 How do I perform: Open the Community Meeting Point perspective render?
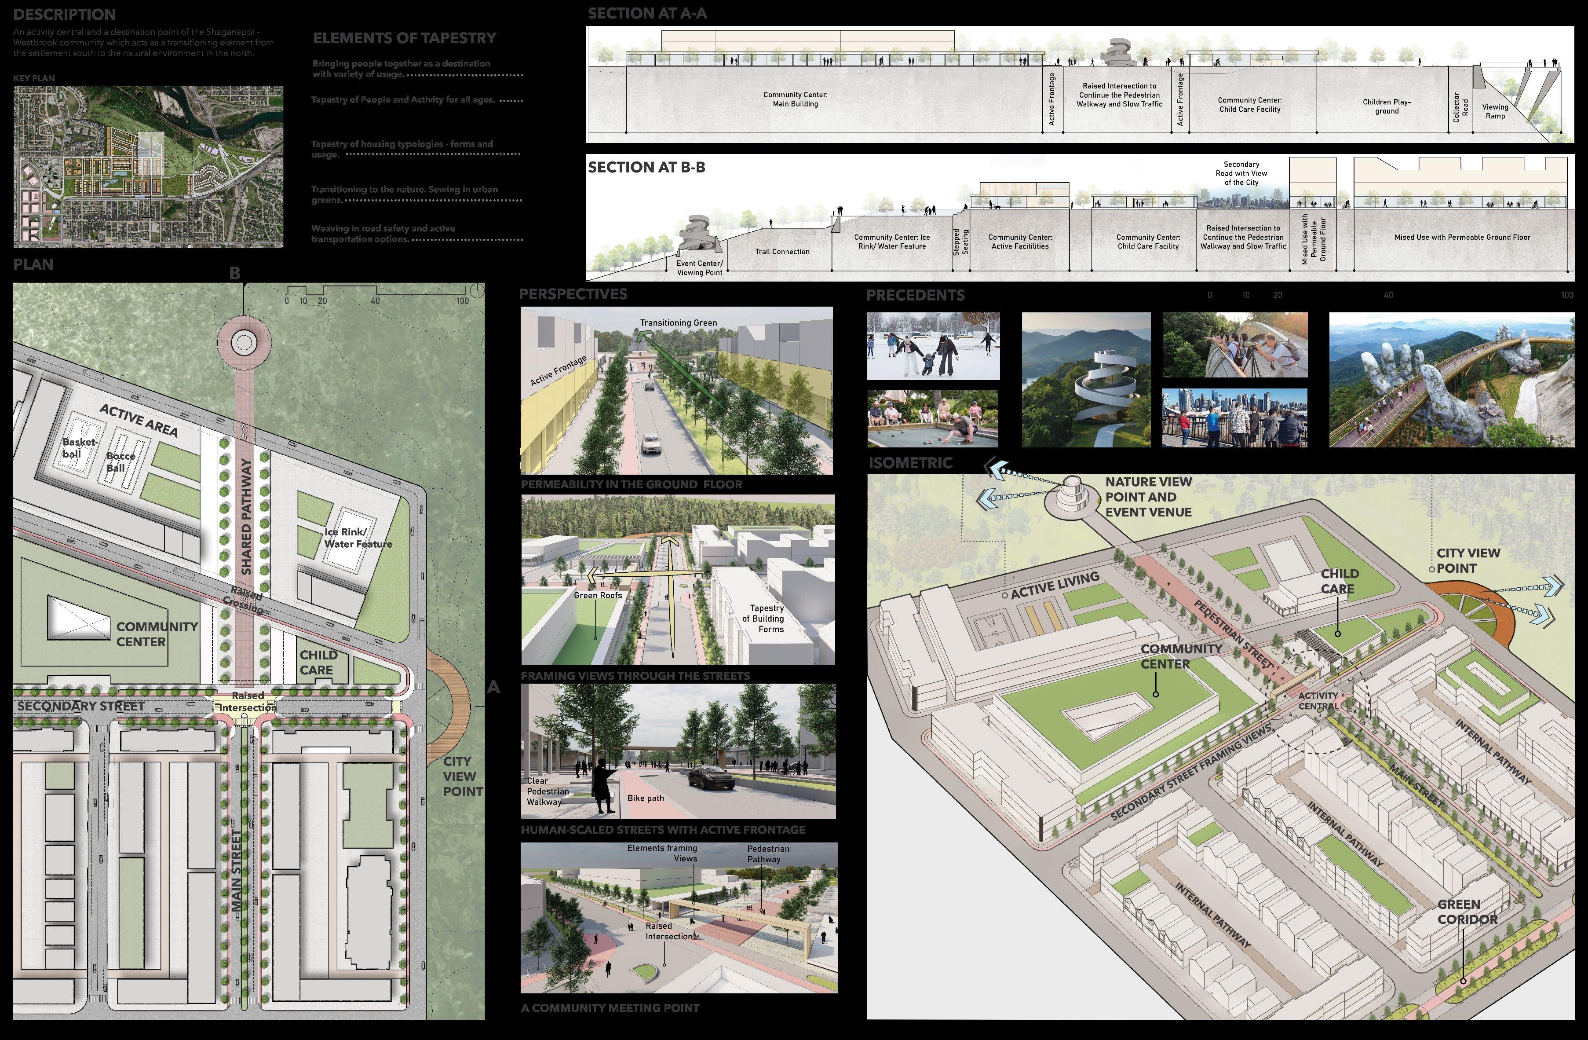(679, 918)
